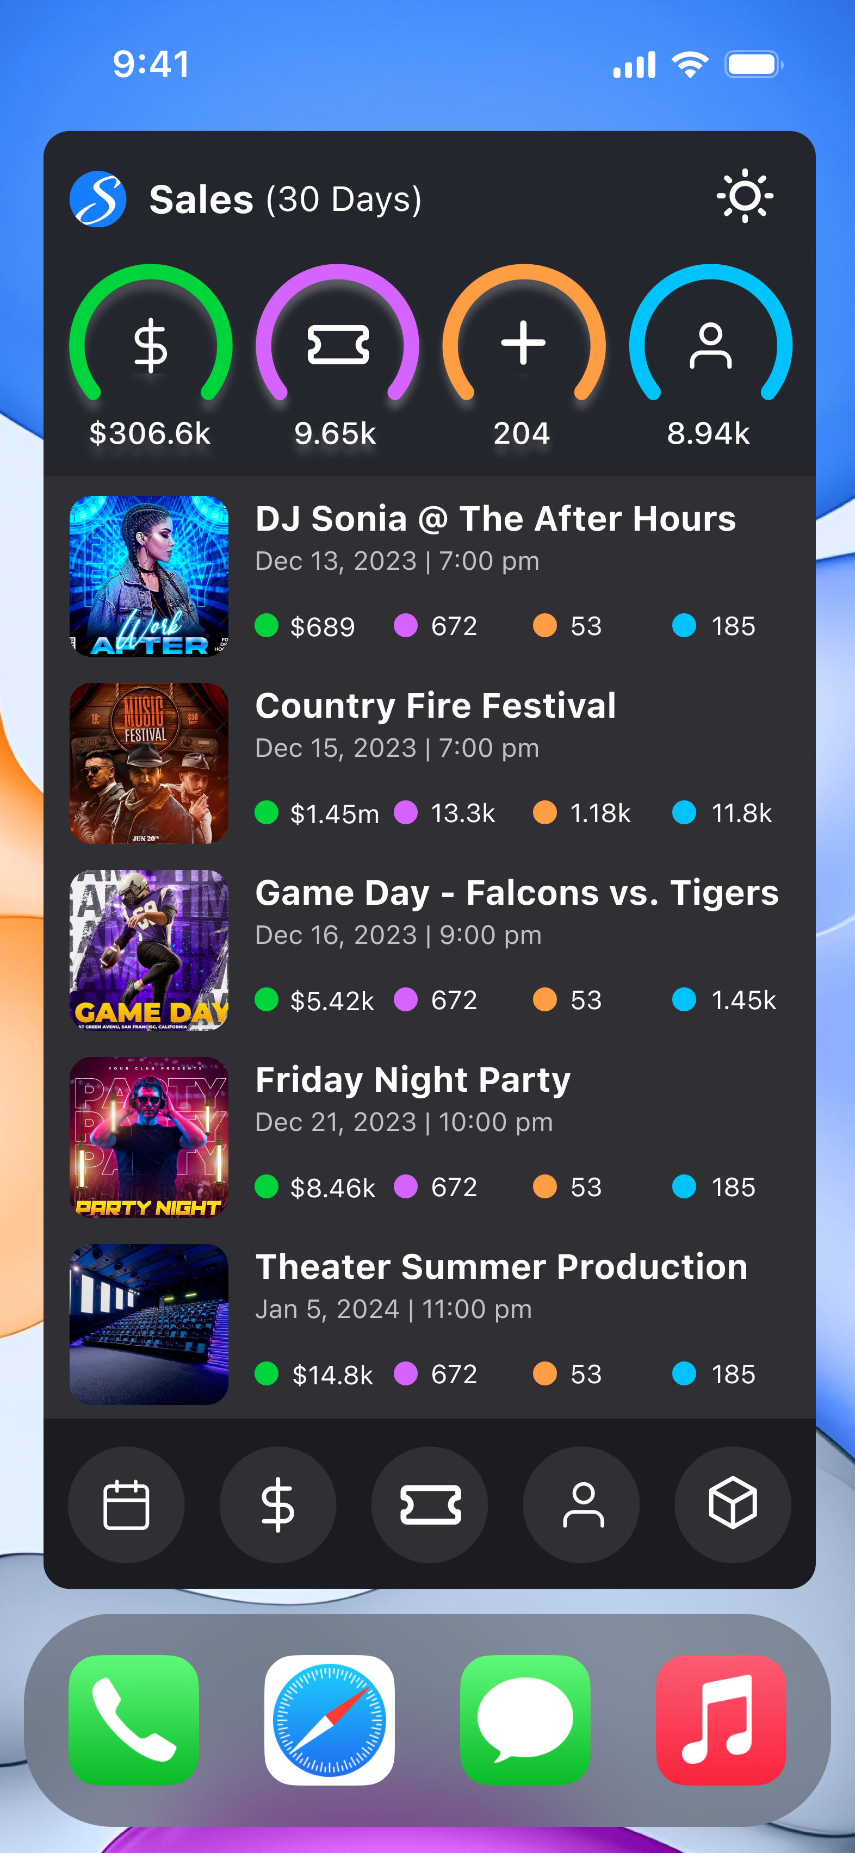Tap the green dot beside $1.45m
This screenshot has width=855, height=1853.
(x=267, y=812)
